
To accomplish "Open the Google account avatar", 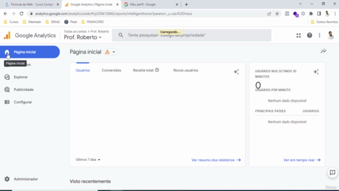I will point(331,36).
